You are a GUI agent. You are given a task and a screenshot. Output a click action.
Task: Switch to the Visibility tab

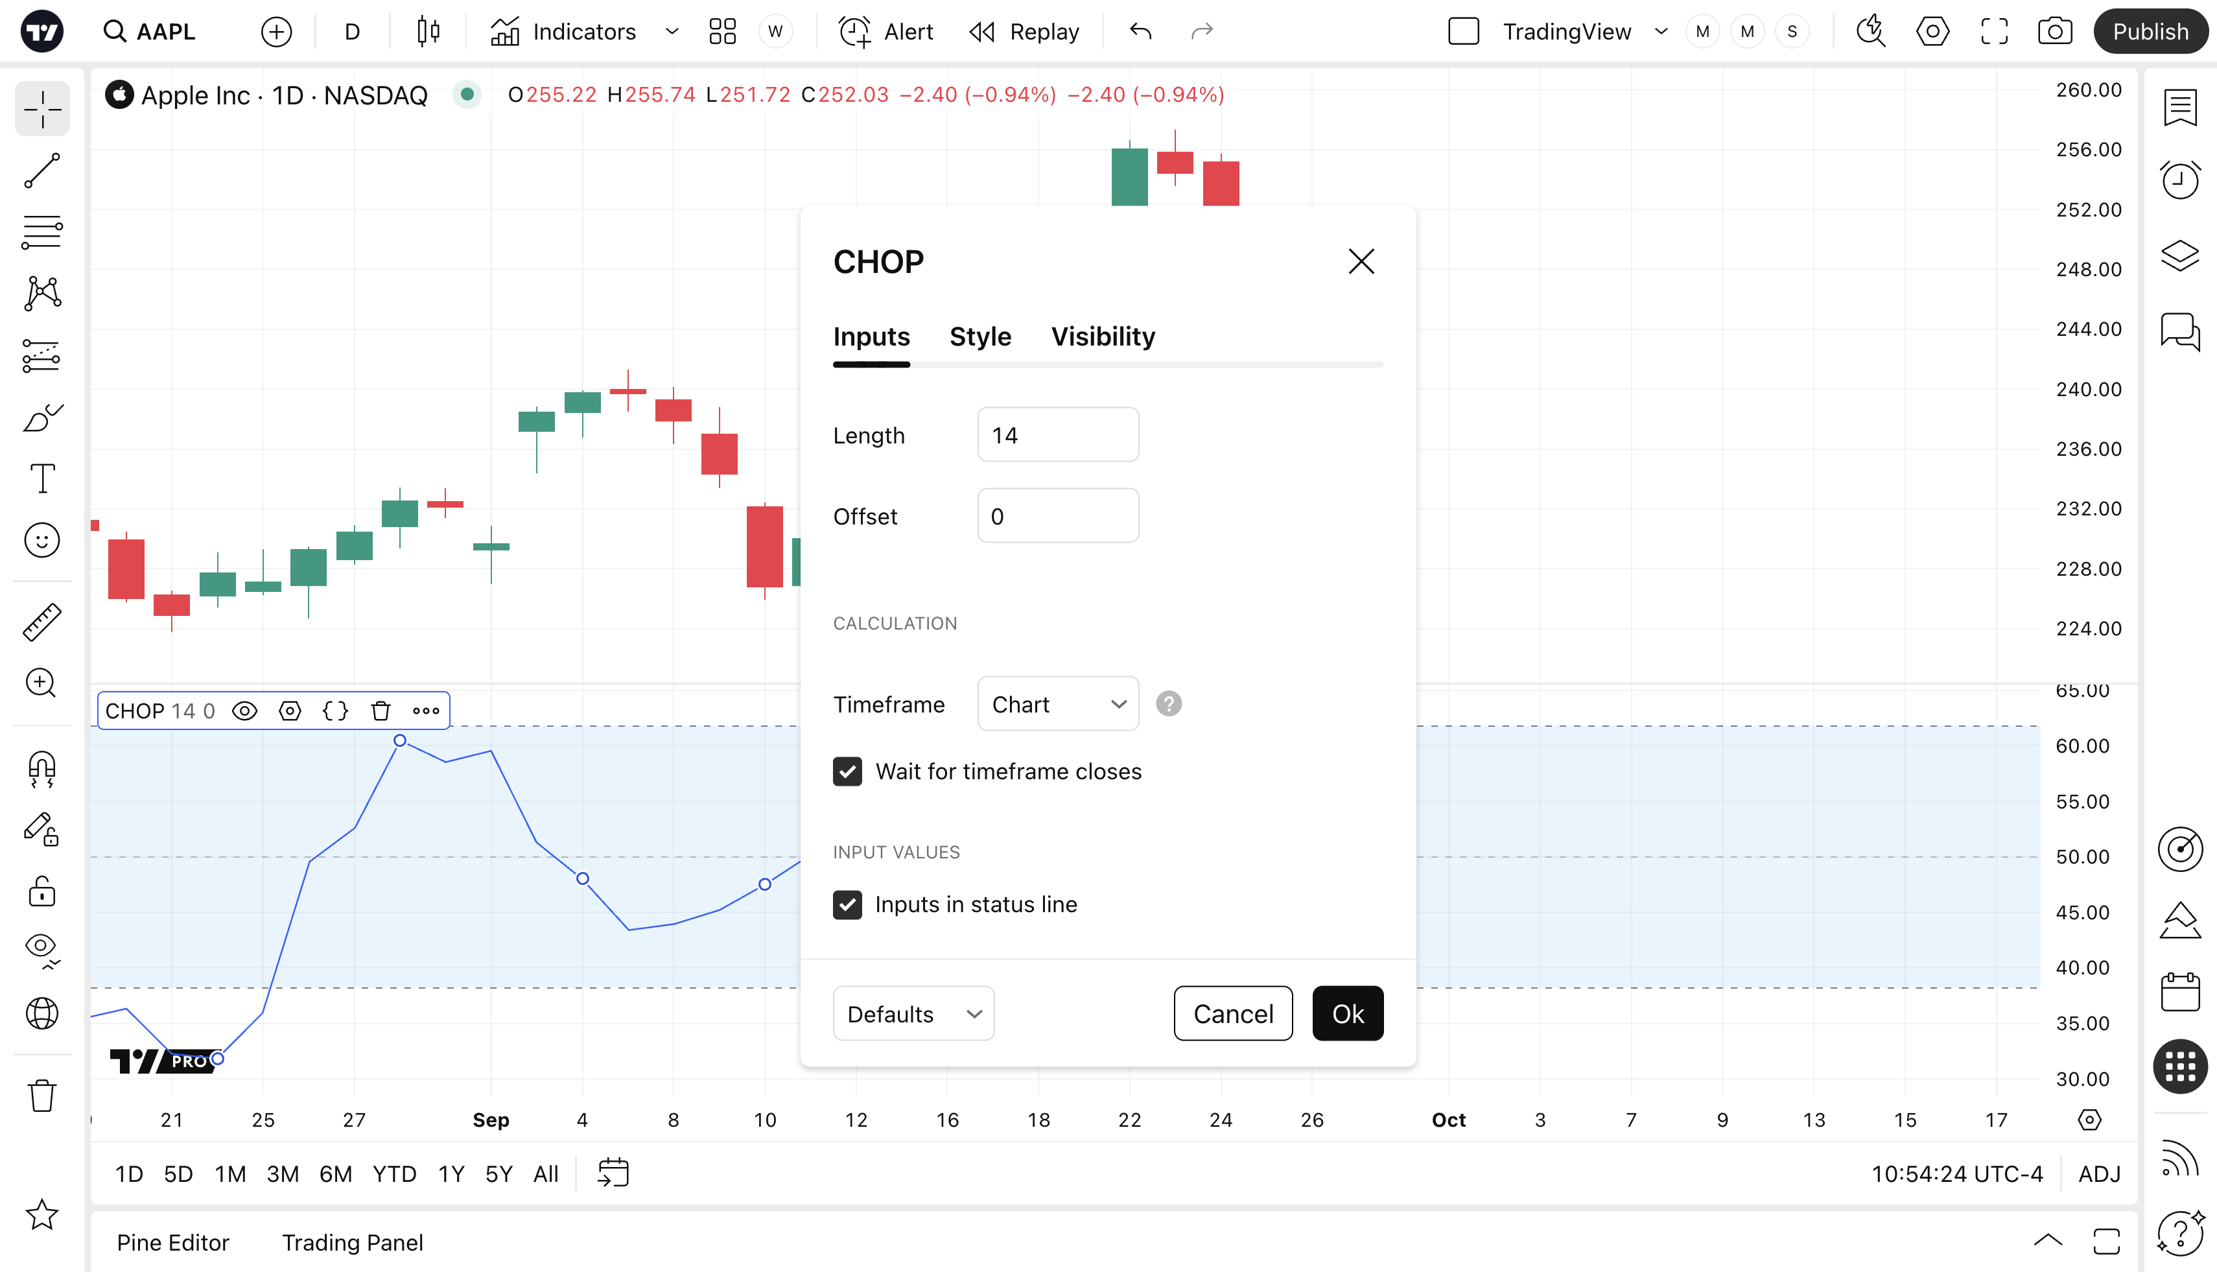tap(1103, 336)
